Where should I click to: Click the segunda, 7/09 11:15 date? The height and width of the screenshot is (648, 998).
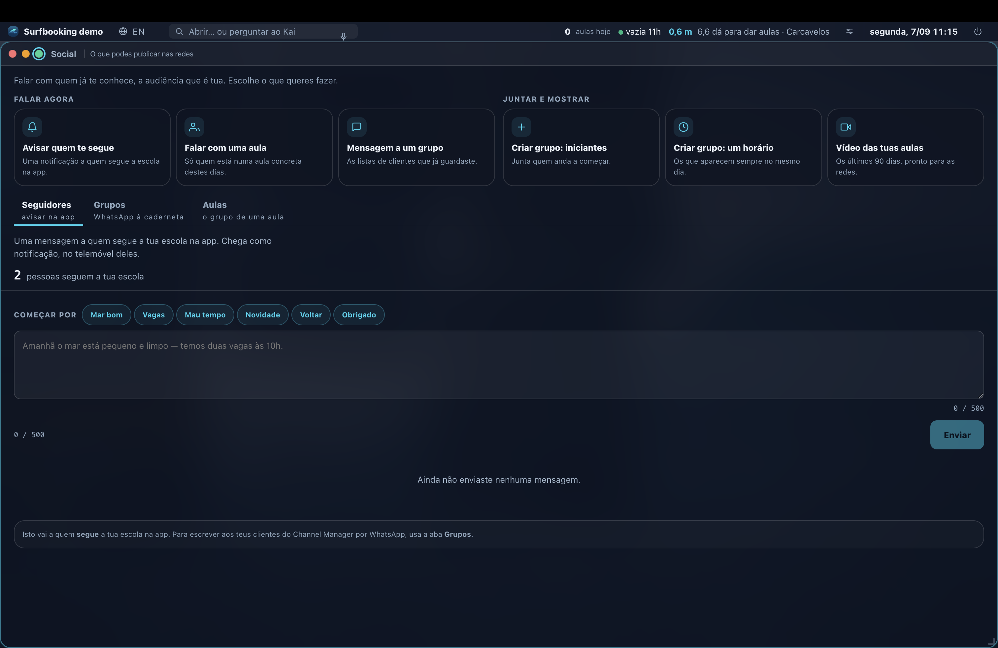(913, 31)
